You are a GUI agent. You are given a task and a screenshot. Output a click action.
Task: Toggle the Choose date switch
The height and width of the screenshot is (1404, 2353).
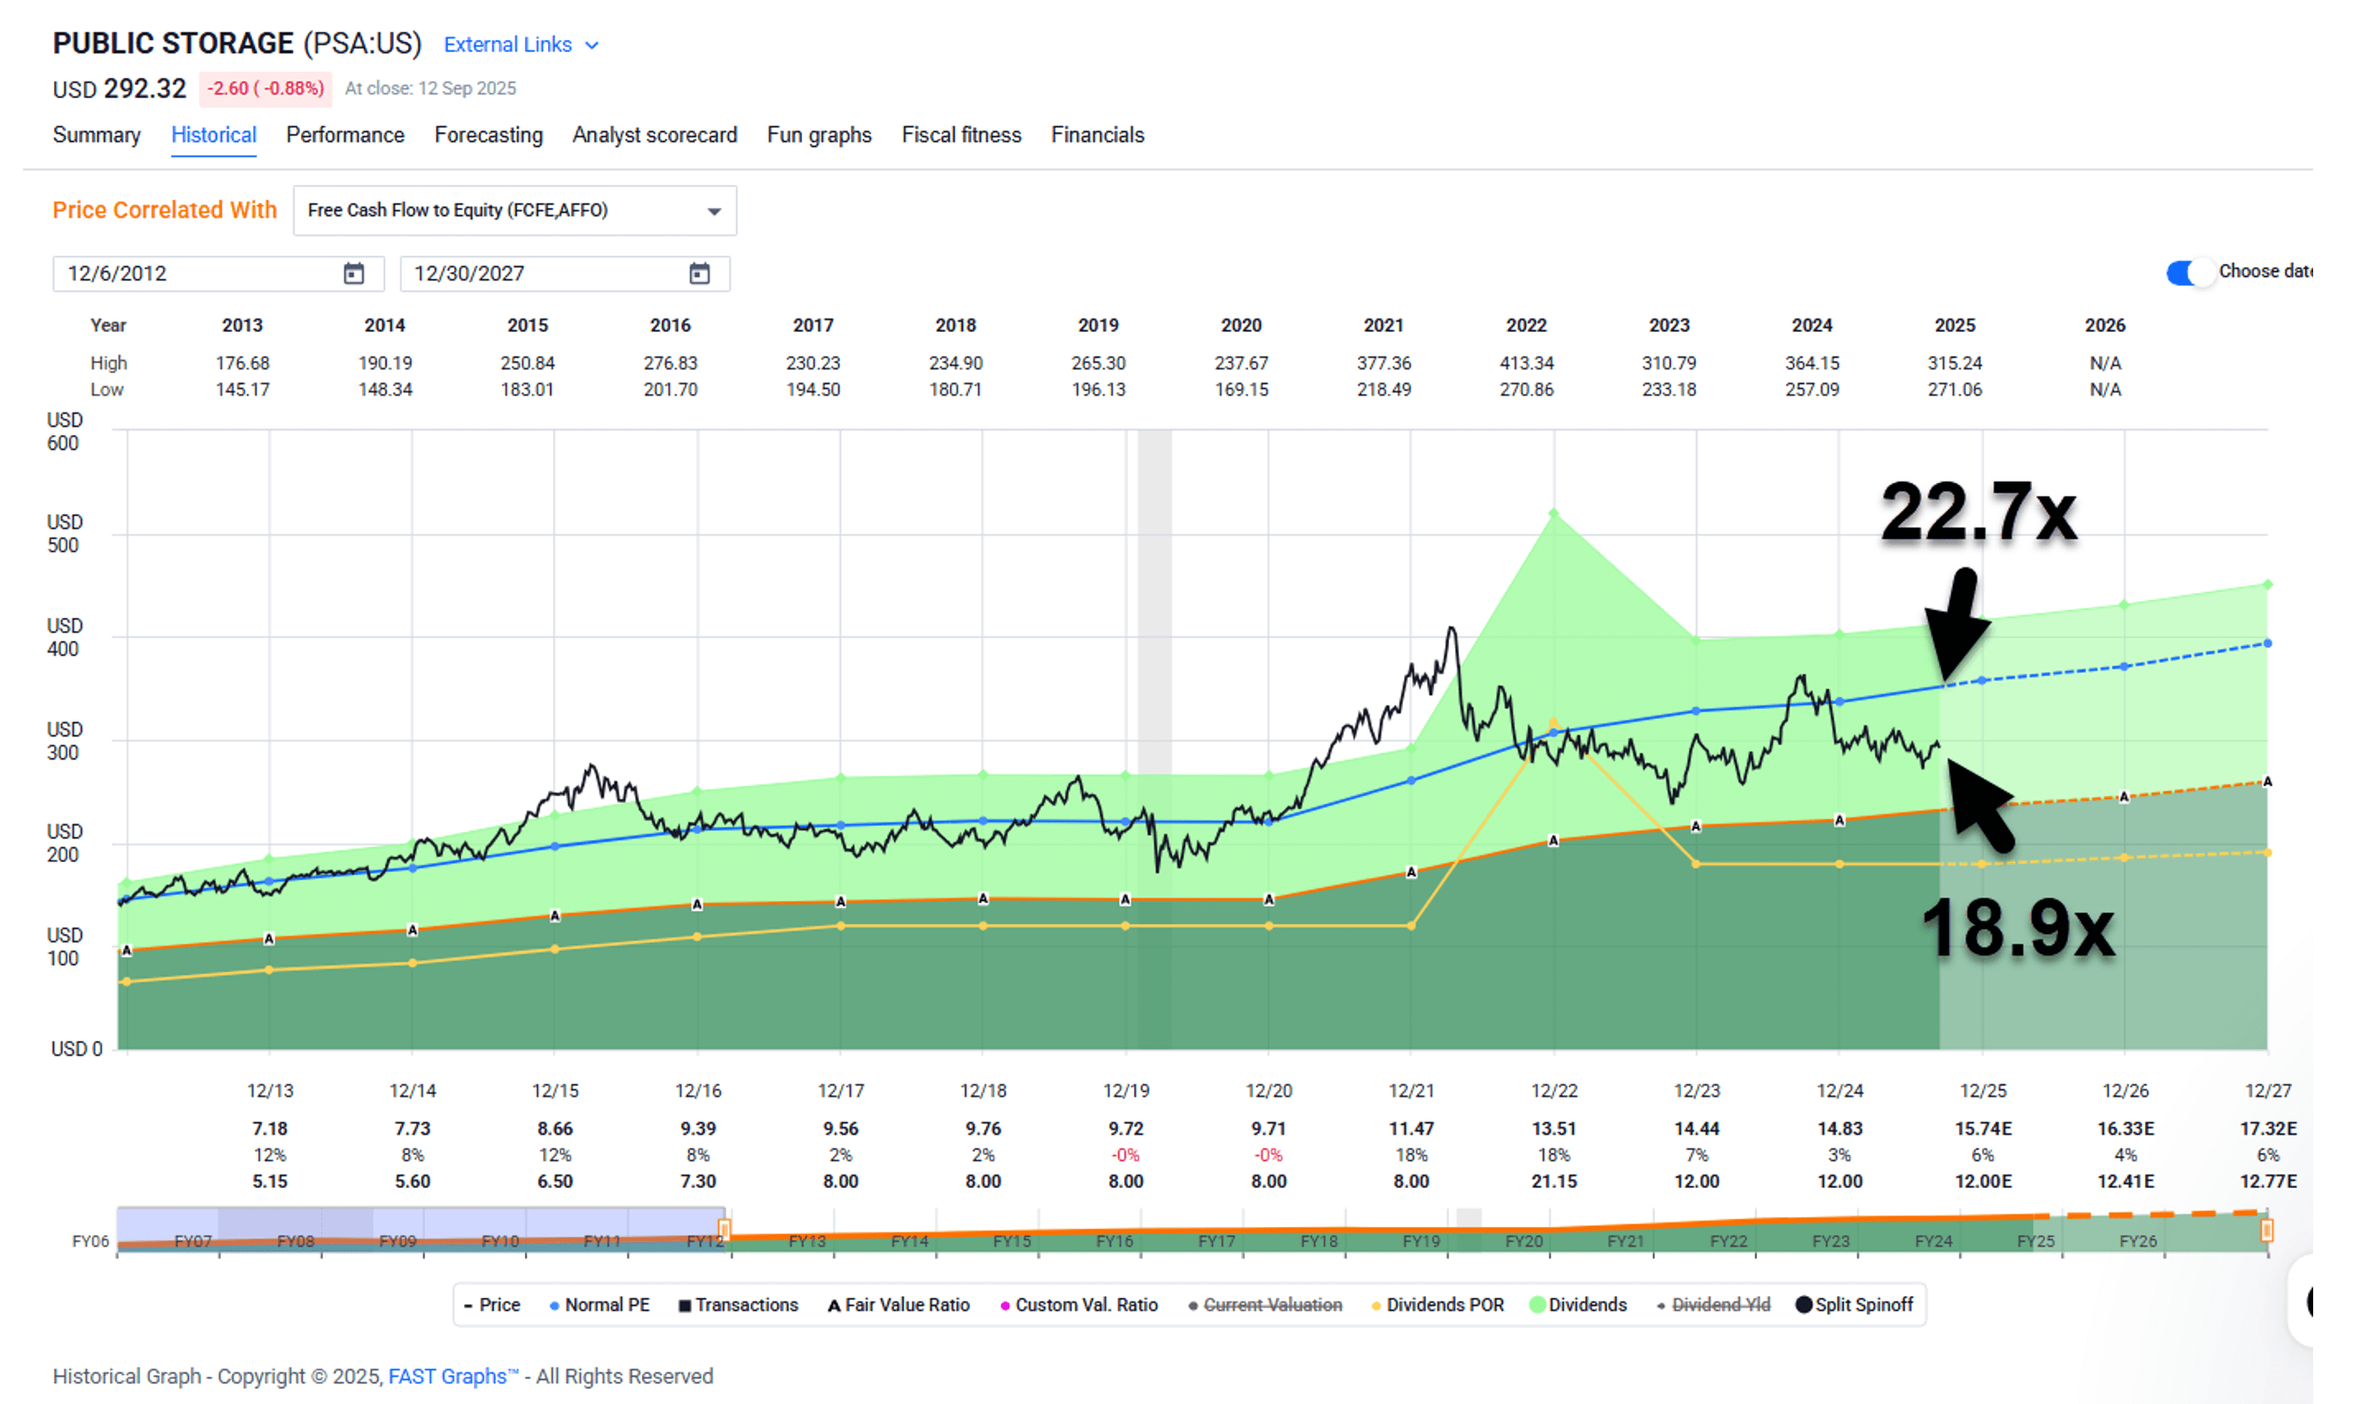(2189, 273)
